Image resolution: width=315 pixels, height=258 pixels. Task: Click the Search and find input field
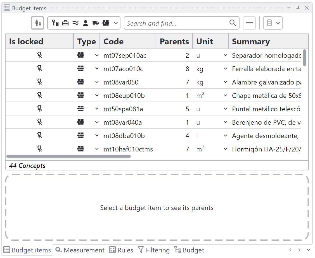(x=177, y=23)
